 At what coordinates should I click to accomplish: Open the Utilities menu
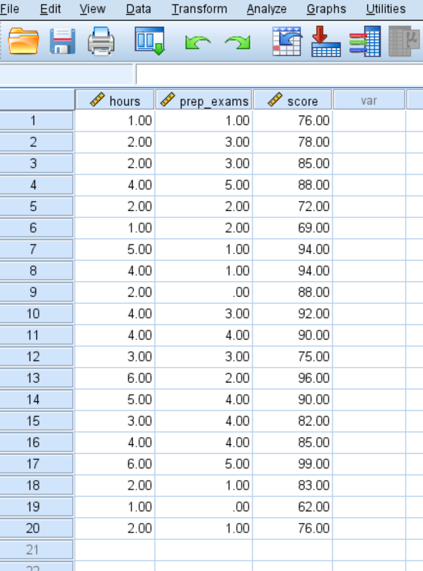[386, 9]
